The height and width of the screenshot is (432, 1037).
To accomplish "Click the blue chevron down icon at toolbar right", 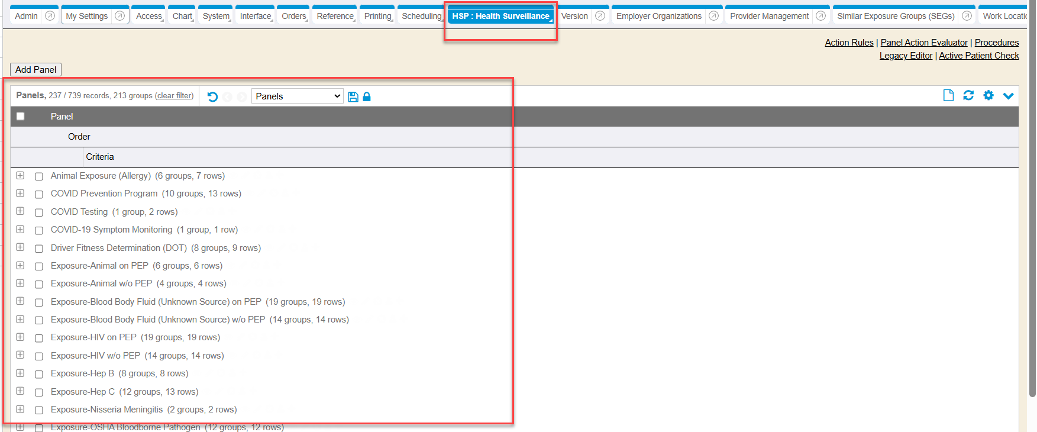I will (1009, 95).
